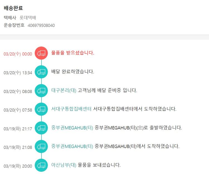Viewport: 209px width, 174px height.
Task: Click the courier name 롯데택배
Action: [x=28, y=18]
